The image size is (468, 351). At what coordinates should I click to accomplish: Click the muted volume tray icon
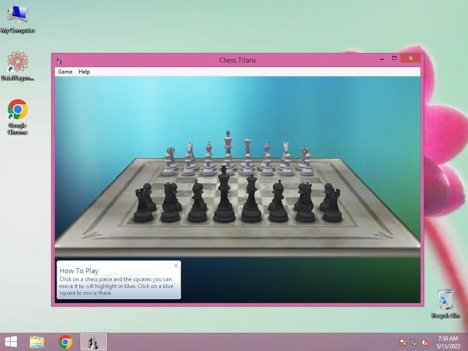coord(425,342)
